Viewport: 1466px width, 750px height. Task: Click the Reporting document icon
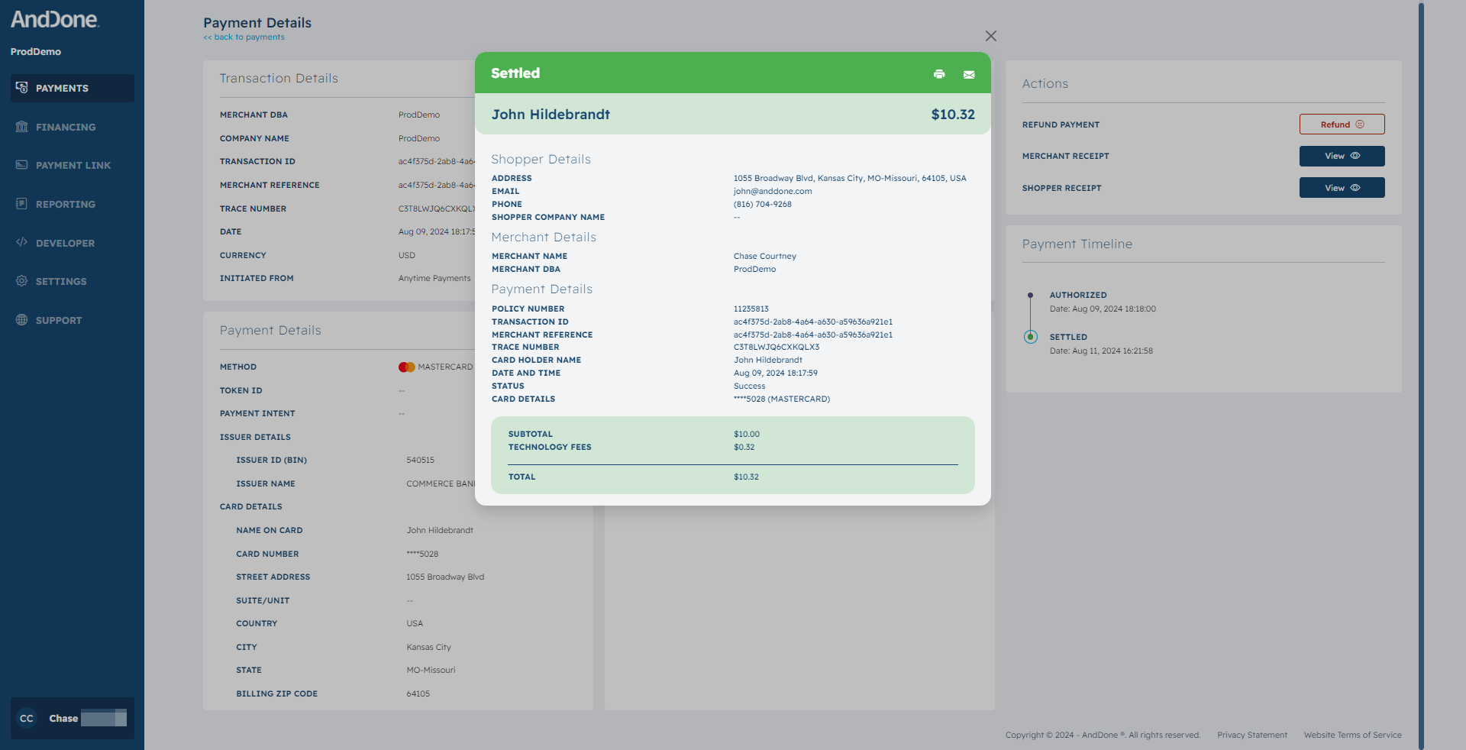pyautogui.click(x=21, y=204)
